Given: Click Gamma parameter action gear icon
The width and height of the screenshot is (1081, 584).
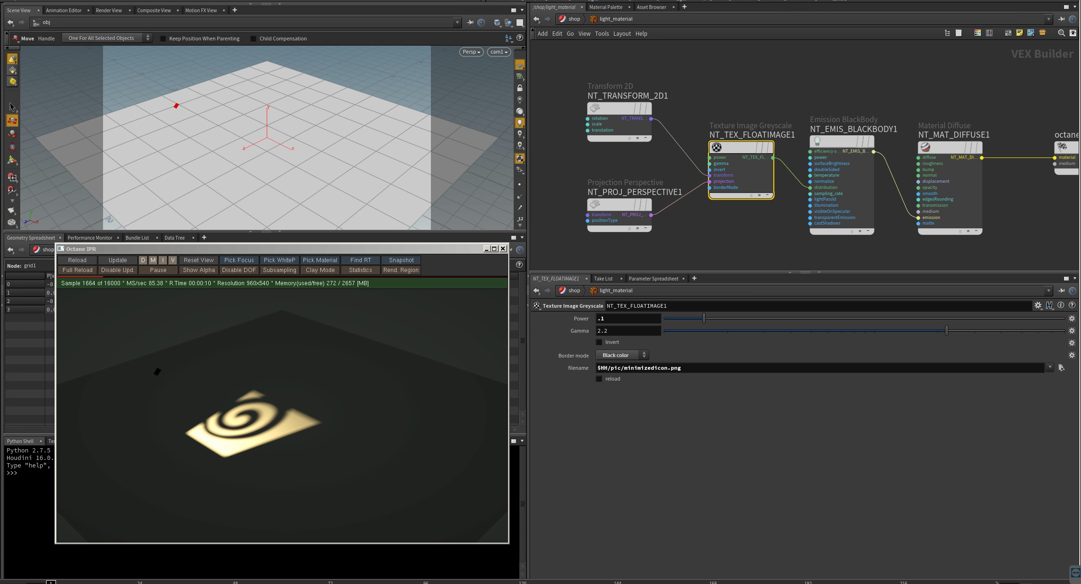Looking at the screenshot, I should 1072,331.
